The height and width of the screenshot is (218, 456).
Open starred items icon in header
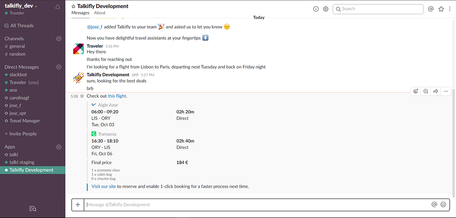(x=441, y=9)
